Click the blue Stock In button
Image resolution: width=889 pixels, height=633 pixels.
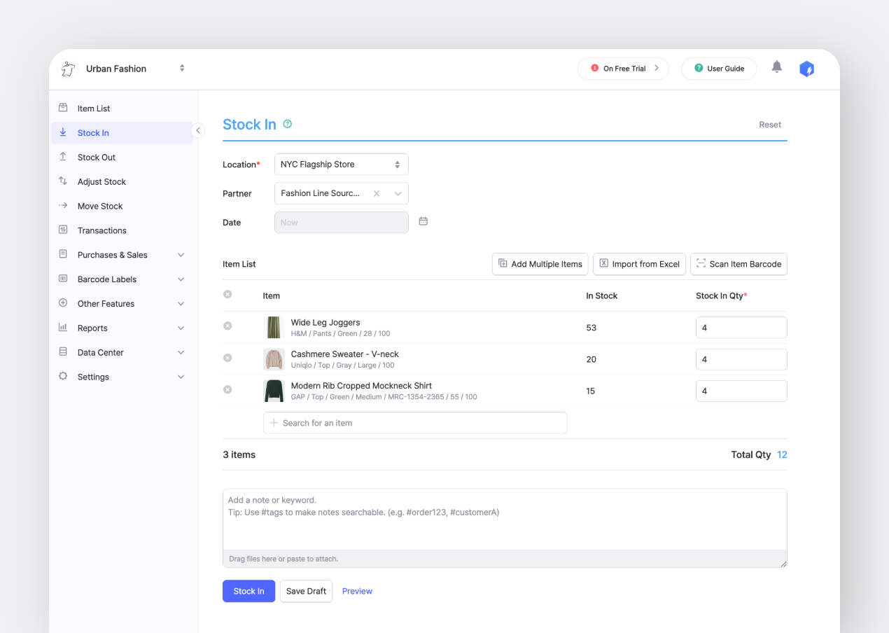[248, 591]
